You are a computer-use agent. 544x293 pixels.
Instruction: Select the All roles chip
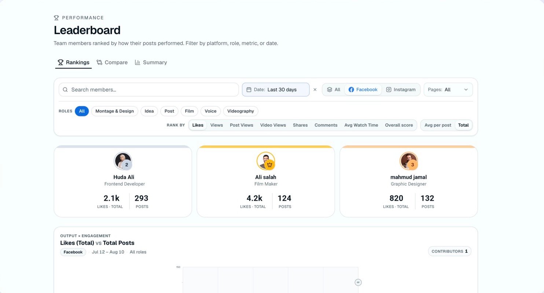coord(82,111)
